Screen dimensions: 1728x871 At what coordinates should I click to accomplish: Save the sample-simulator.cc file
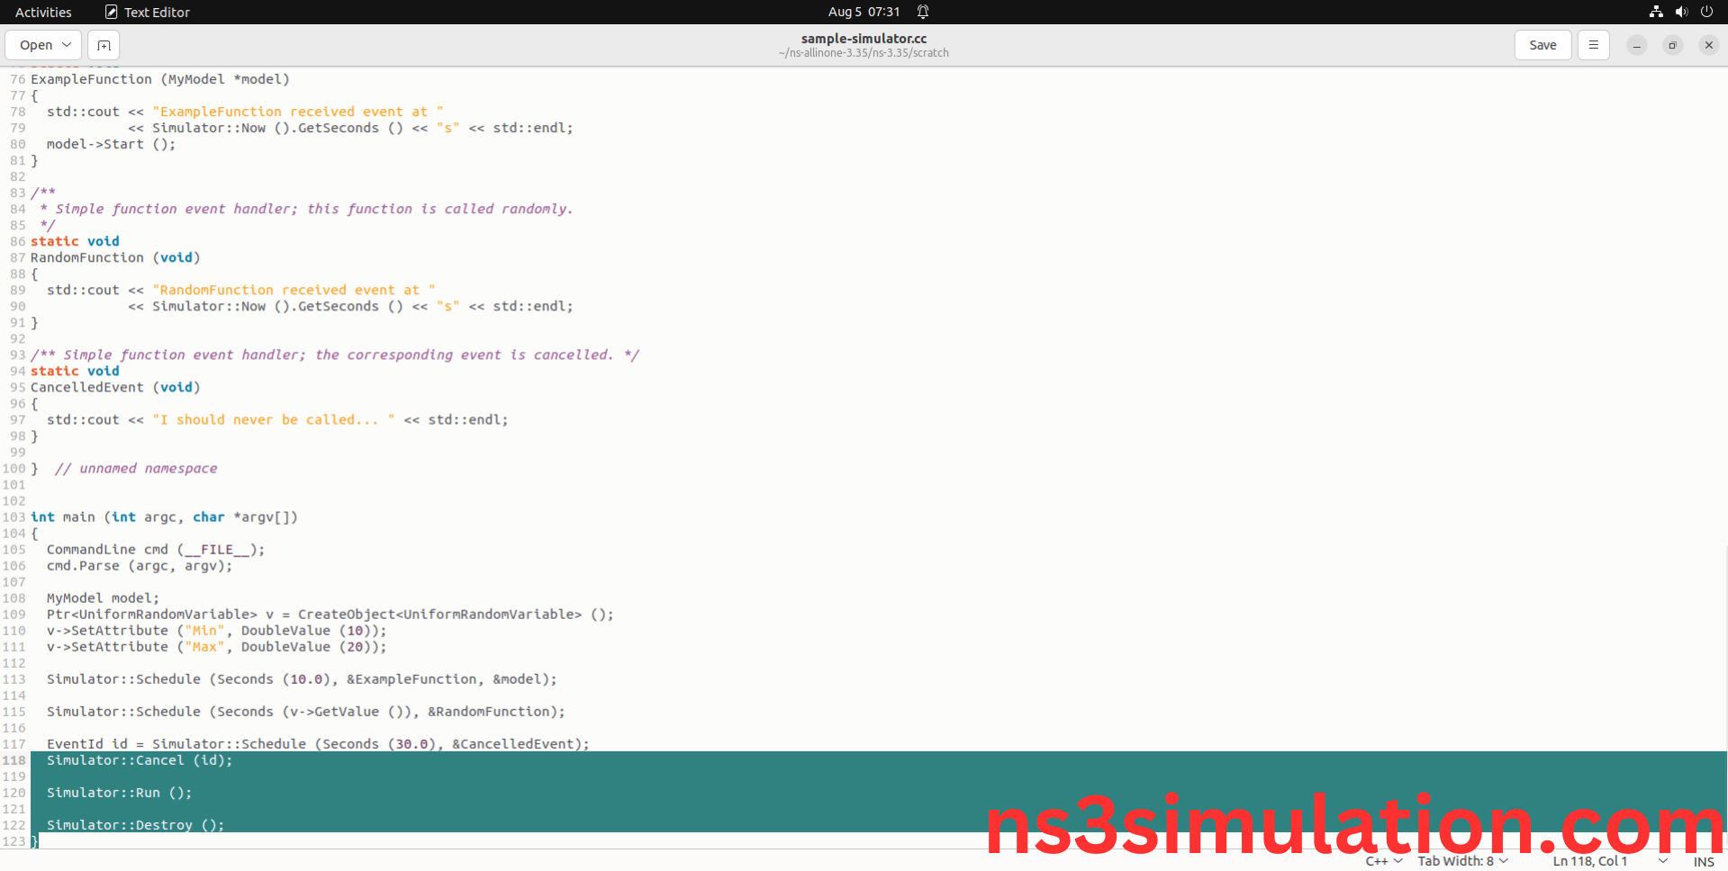[x=1542, y=44]
